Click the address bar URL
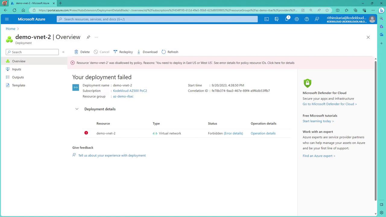 pyautogui.click(x=168, y=10)
